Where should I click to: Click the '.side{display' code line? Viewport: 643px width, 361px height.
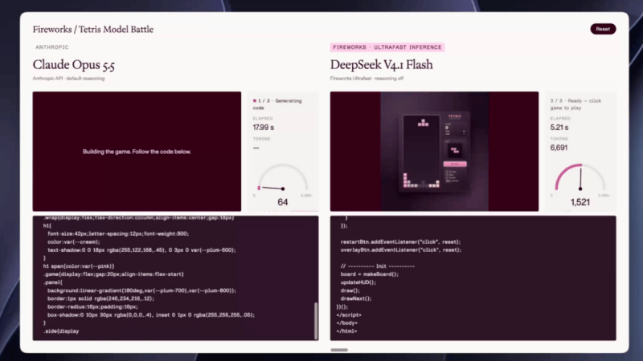click(61, 331)
